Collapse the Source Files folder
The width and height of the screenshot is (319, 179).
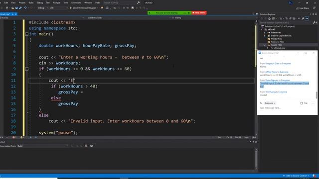click(x=265, y=45)
